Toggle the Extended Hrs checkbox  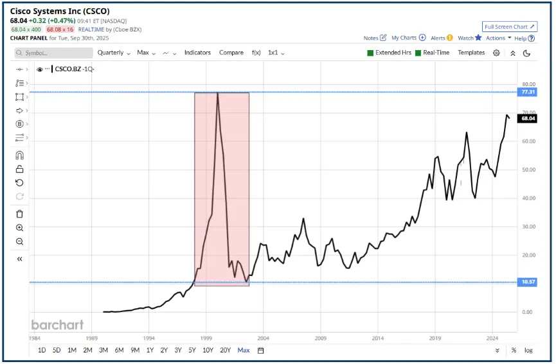point(370,53)
